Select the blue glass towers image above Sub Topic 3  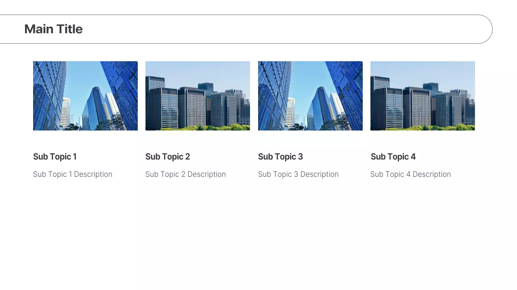coord(310,96)
